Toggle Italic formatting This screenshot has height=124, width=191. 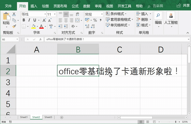[x=29, y=20]
